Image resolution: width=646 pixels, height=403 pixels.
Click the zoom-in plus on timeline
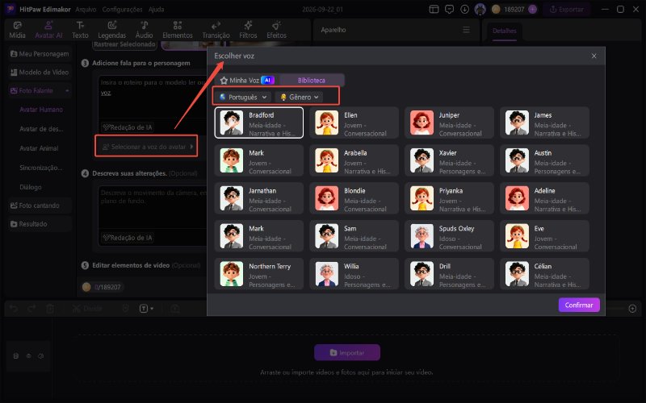tap(632, 309)
